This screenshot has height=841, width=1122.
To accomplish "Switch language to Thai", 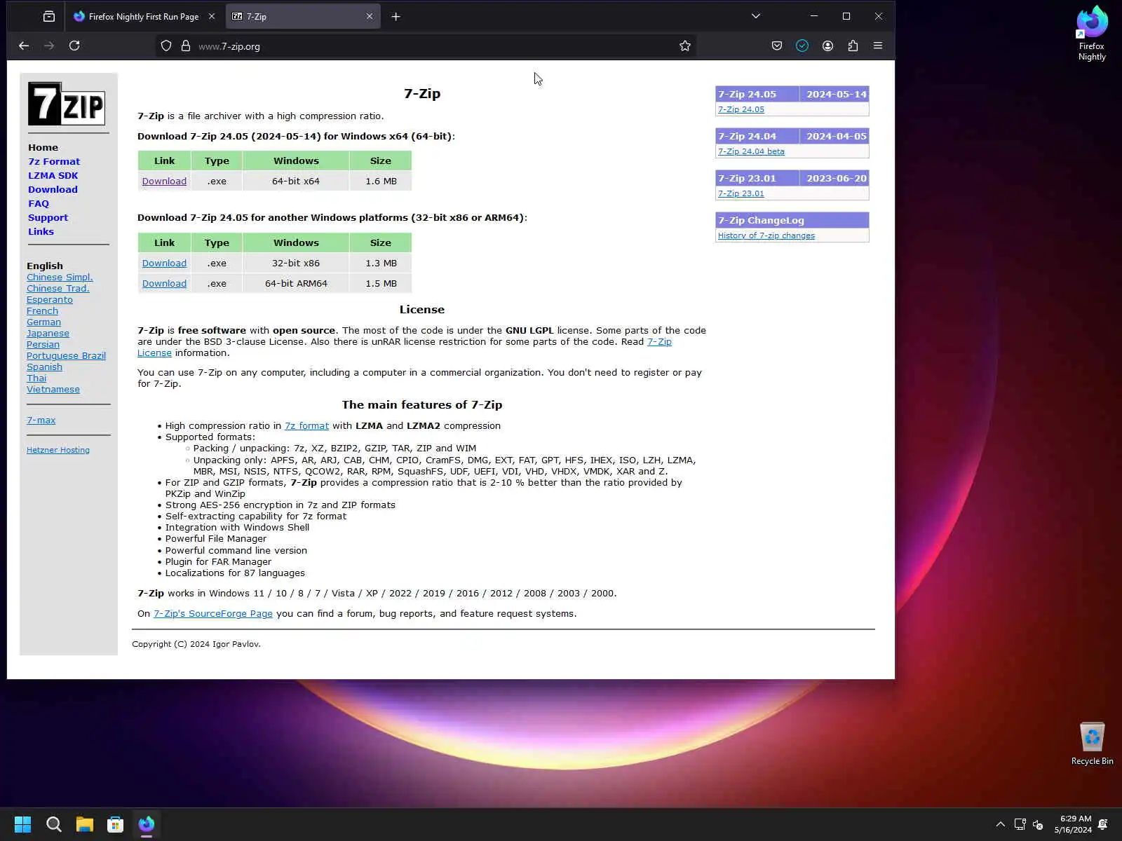I will pos(36,378).
